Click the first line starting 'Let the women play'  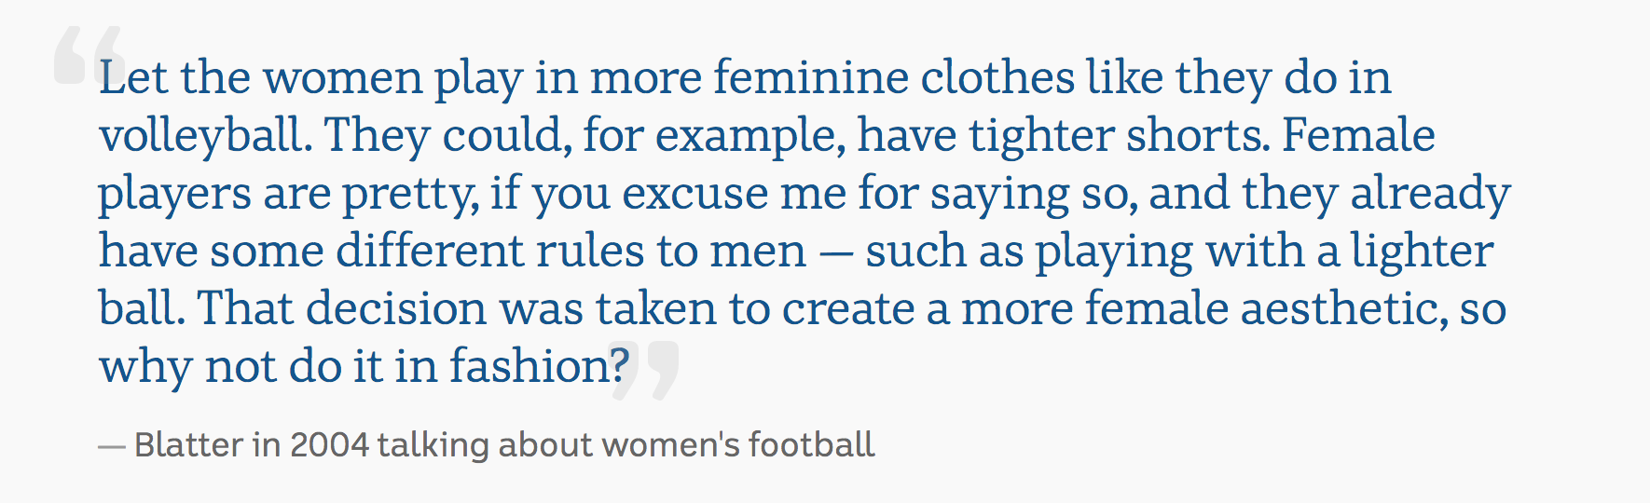[x=746, y=77]
